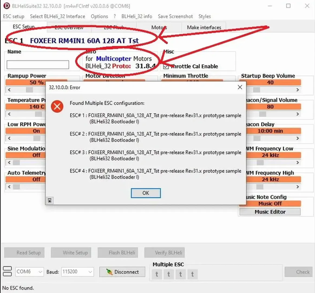This screenshot has height=293, width=315.
Task: Click the stacked-rectangles port icon beside COM6
Action: click(x=7, y=271)
